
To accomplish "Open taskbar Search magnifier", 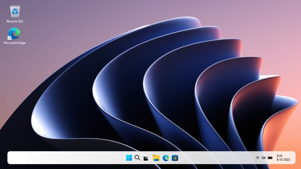I will (138, 158).
